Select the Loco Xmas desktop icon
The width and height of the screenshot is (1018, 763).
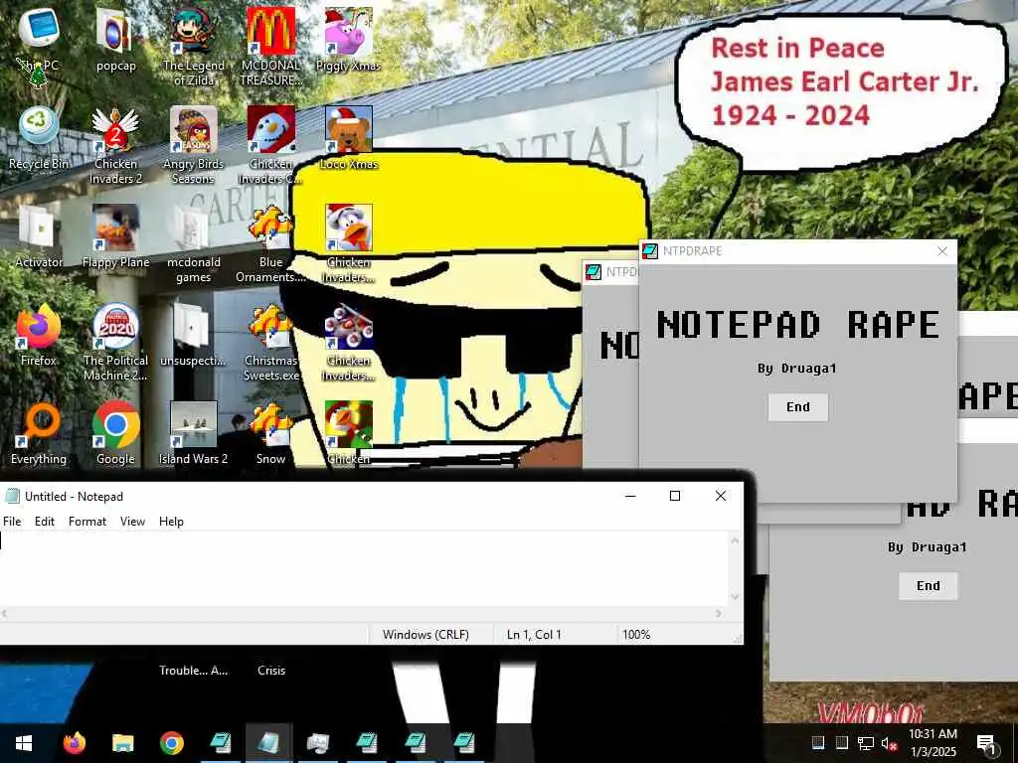(349, 137)
